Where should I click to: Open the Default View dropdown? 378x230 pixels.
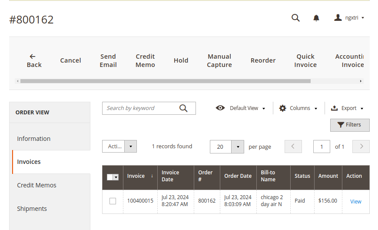pos(241,108)
